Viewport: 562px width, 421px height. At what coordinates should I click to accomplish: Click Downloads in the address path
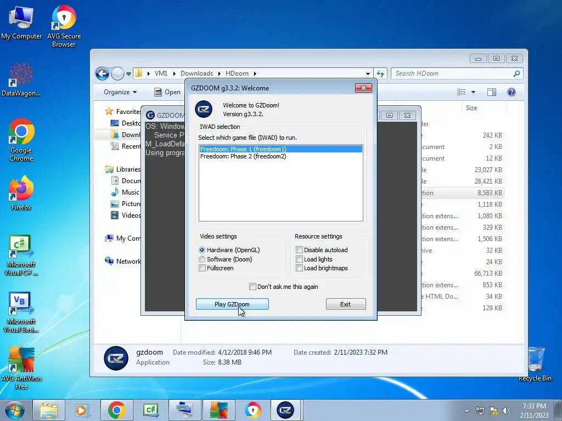tap(196, 73)
